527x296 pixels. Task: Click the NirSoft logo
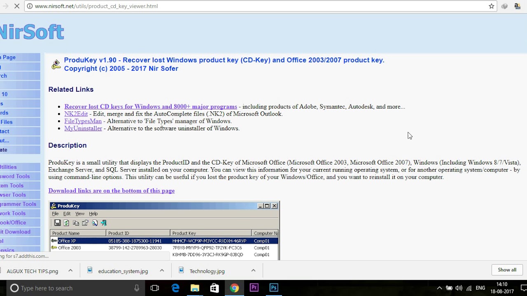pos(32,32)
